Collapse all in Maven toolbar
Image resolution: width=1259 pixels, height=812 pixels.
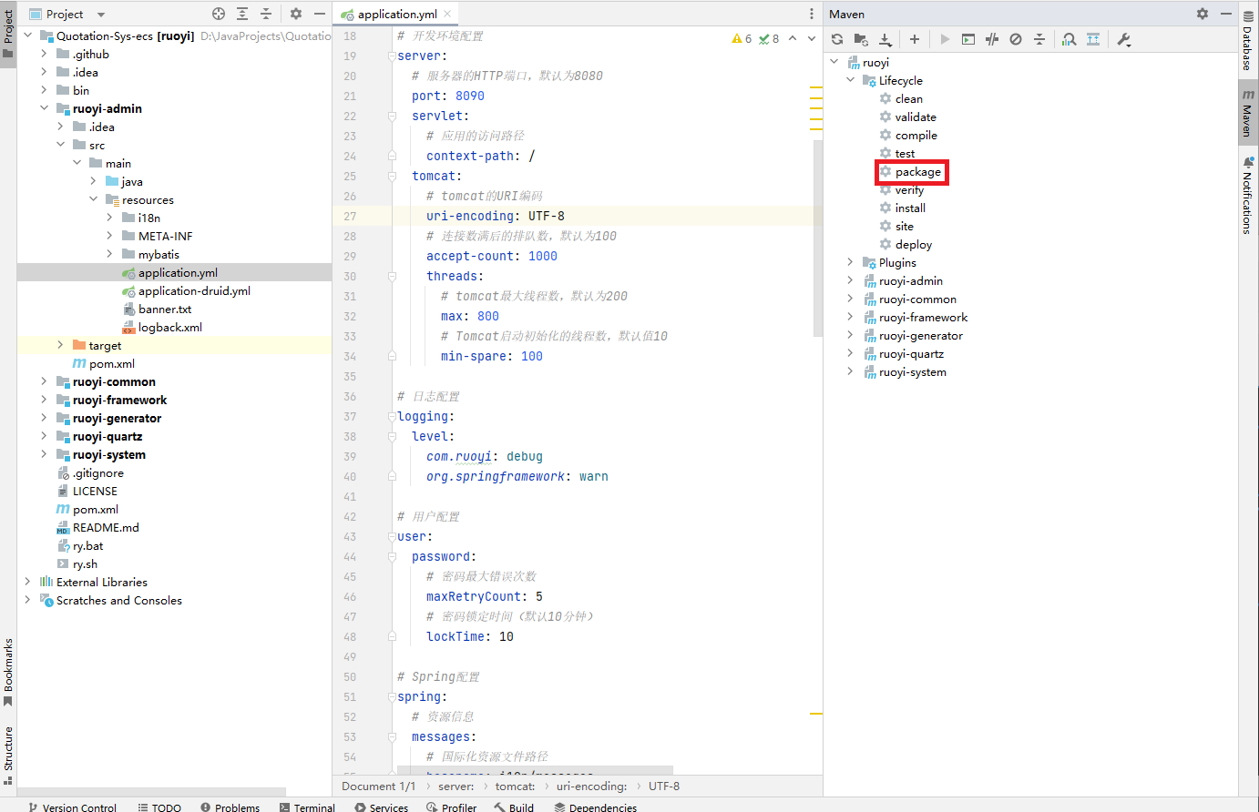[x=1039, y=39]
